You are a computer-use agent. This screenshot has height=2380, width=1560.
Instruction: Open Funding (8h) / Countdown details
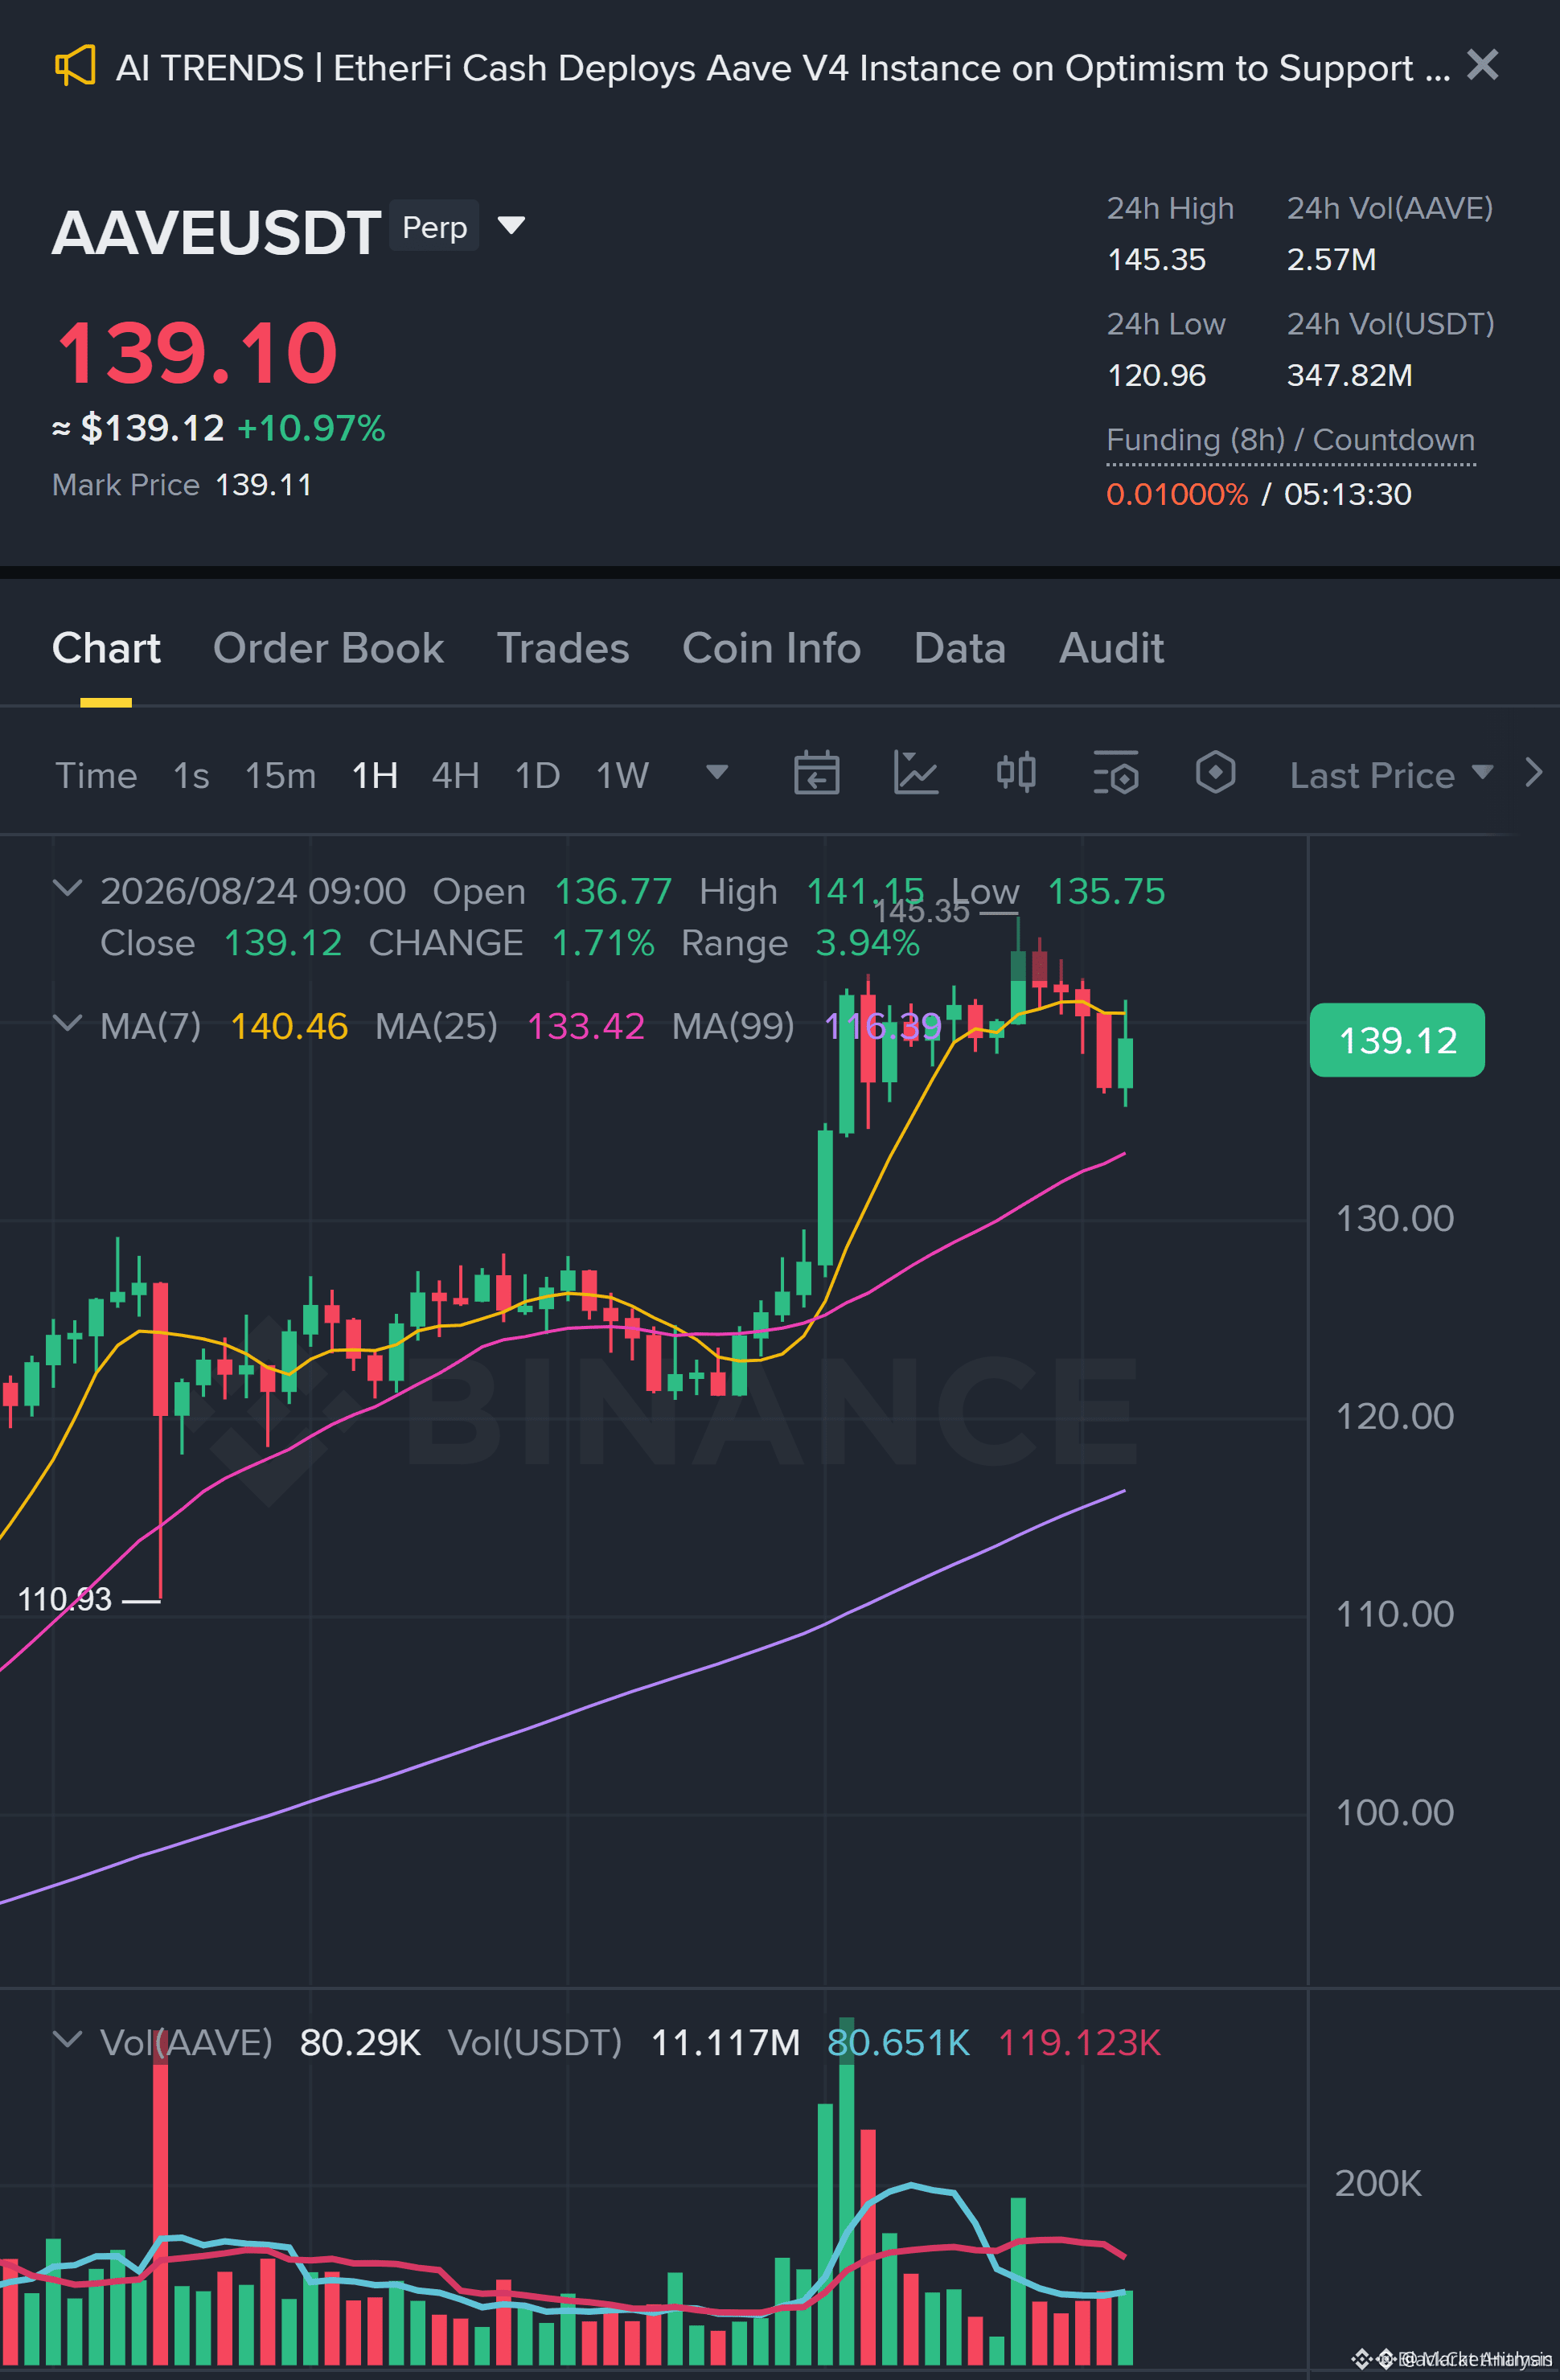[x=1290, y=440]
